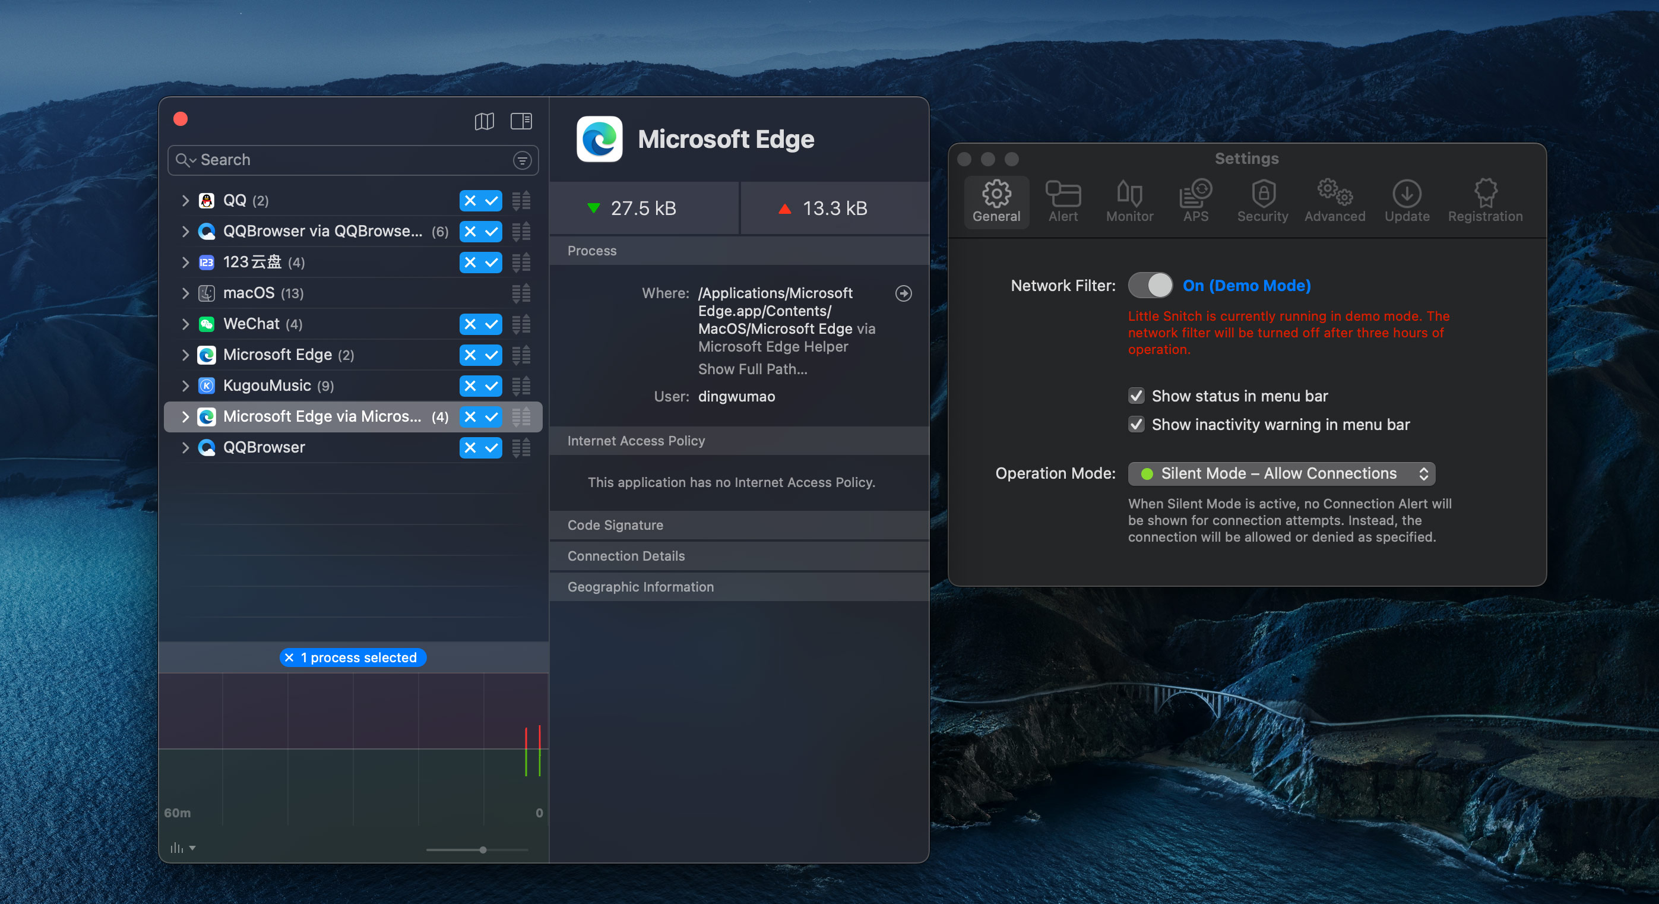Open graph options icon at bottom left
The image size is (1659, 904).
coord(182,848)
